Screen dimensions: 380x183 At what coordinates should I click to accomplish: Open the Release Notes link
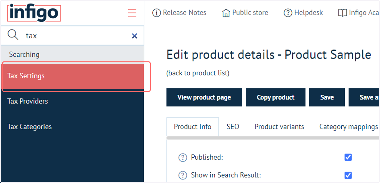(x=185, y=13)
